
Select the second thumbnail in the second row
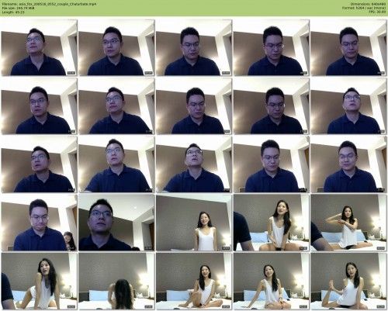click(x=116, y=106)
